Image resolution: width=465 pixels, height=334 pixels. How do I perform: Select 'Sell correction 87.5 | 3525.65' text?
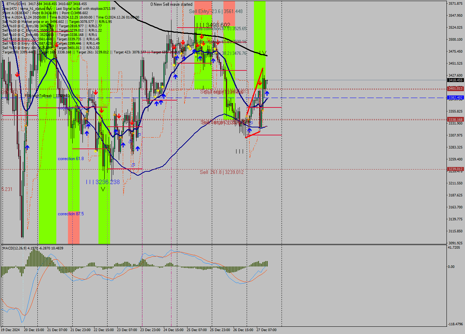point(221,29)
